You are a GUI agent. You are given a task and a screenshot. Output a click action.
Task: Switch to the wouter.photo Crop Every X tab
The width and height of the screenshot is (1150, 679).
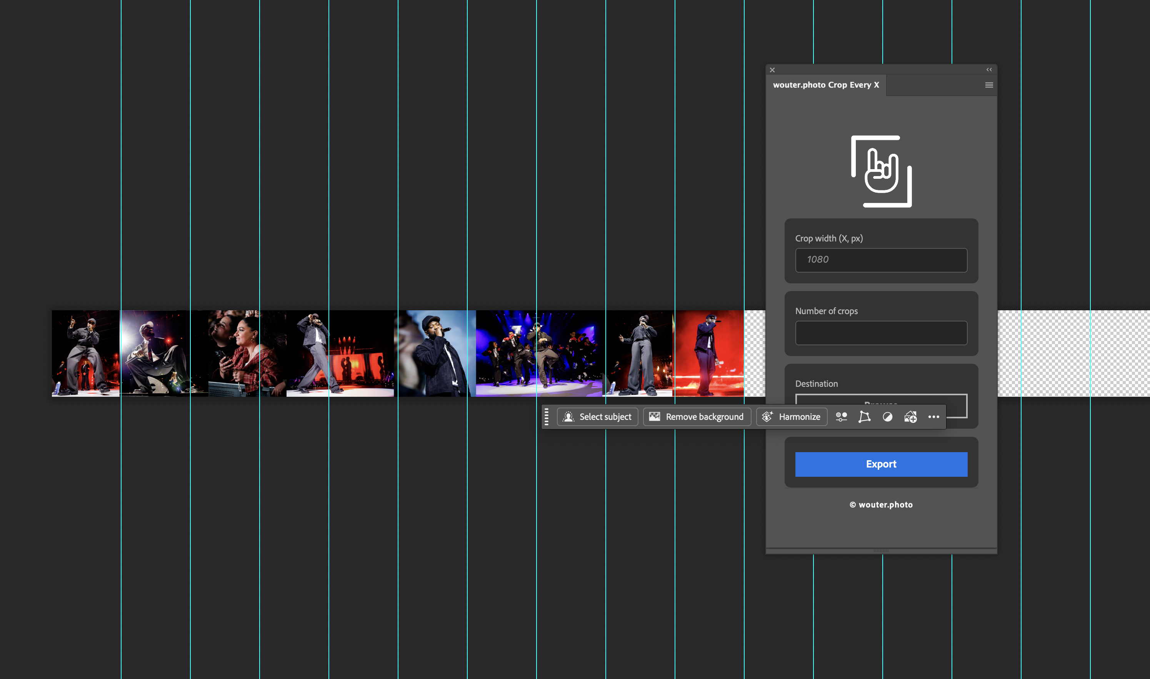pyautogui.click(x=826, y=85)
